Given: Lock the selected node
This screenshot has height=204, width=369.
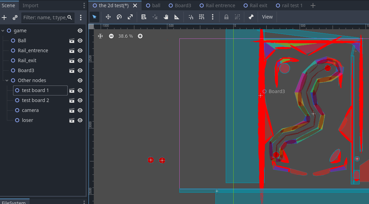Looking at the screenshot, I should coord(226,17).
